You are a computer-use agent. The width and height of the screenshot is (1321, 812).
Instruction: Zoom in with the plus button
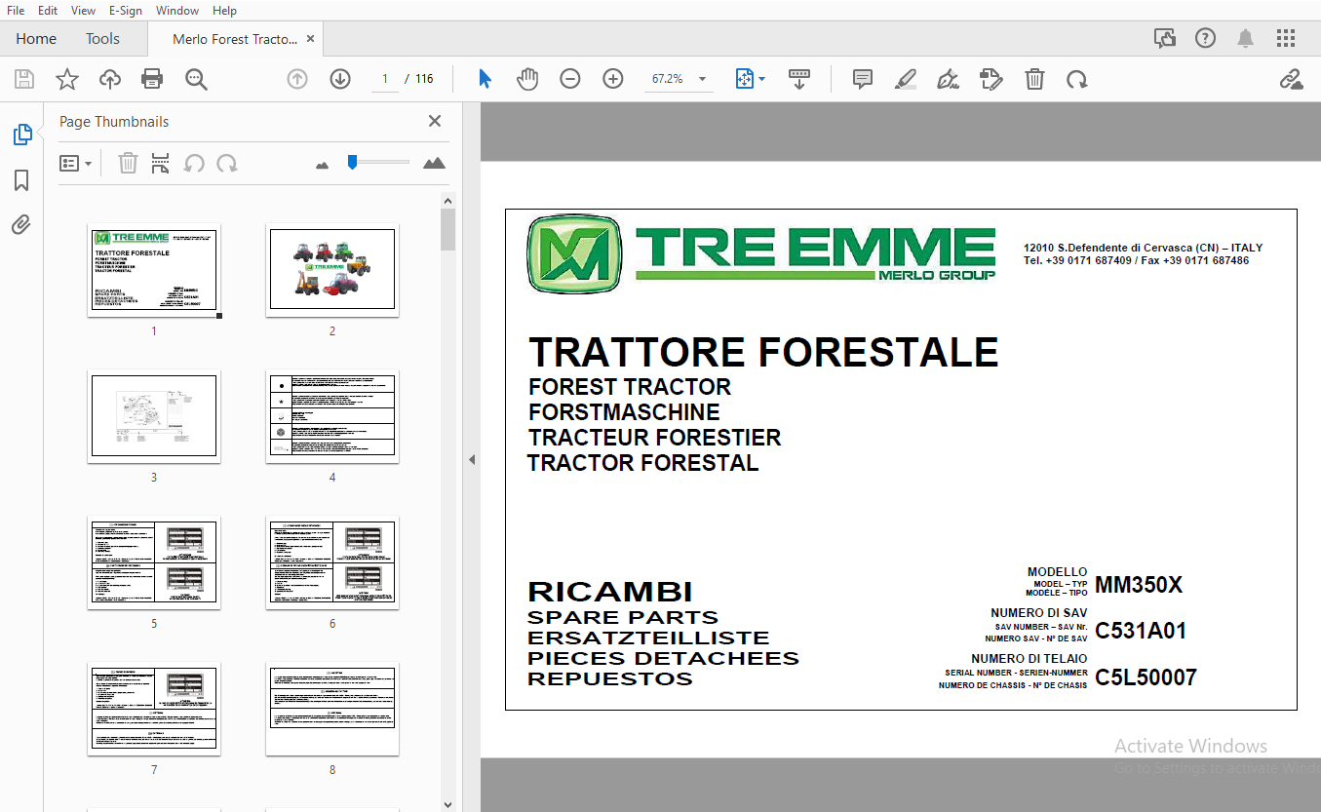pos(613,80)
